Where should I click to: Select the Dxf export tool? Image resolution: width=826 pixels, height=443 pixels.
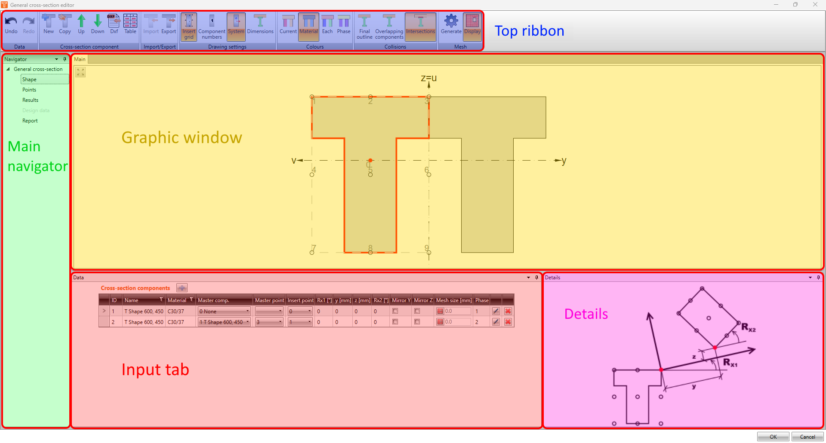(114, 24)
